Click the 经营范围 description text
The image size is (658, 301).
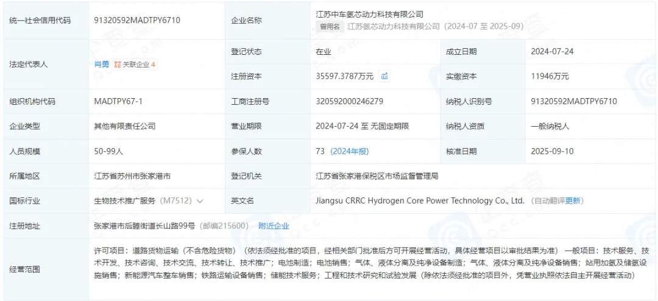(x=372, y=263)
